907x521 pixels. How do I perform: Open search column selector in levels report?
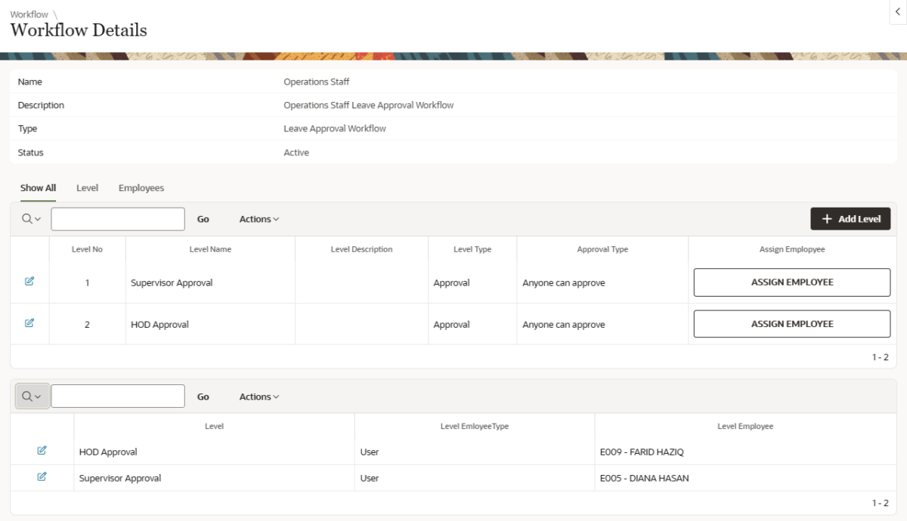pyautogui.click(x=31, y=219)
